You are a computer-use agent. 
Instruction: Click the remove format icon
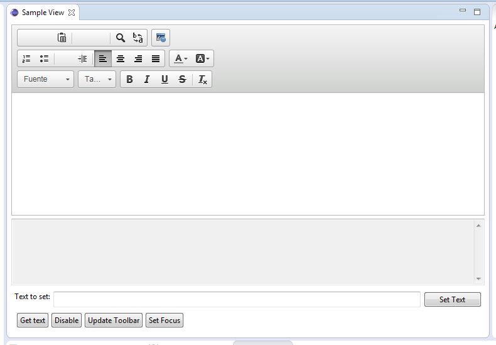(x=202, y=79)
